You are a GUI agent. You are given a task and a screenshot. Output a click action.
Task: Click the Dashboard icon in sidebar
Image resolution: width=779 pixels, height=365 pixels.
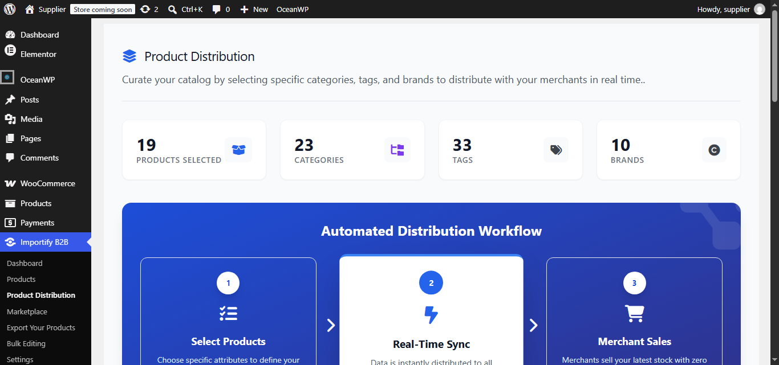click(10, 35)
